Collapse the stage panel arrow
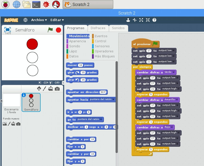Screen dimensions: 204x166 coord(63,83)
